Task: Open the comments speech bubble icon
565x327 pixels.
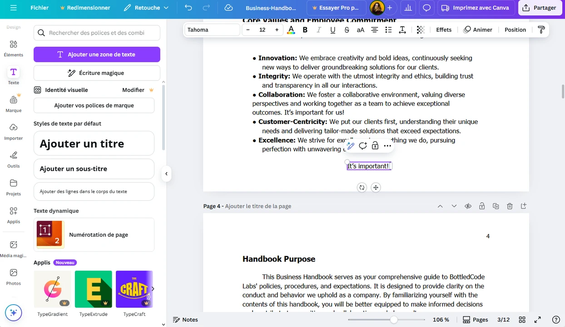Action: click(426, 8)
